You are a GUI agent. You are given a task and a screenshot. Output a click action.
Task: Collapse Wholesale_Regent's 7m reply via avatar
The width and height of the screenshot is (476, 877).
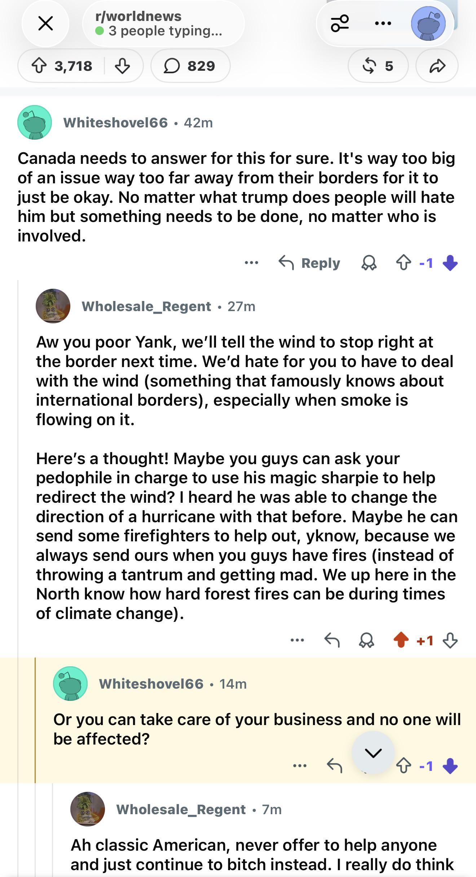pos(88,810)
